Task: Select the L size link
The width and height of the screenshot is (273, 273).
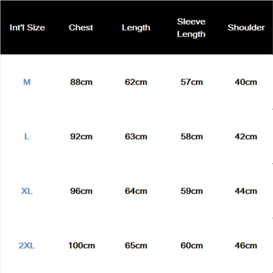Action: [x=27, y=136]
